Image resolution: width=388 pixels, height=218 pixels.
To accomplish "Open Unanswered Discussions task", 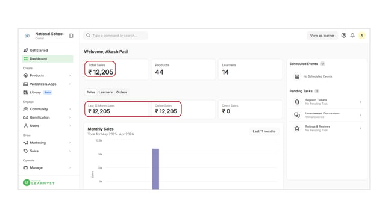I will (x=327, y=115).
